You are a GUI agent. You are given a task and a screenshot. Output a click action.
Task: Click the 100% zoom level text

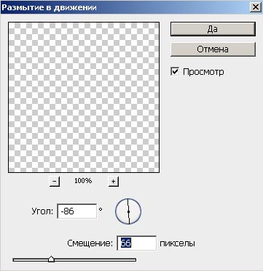(83, 181)
